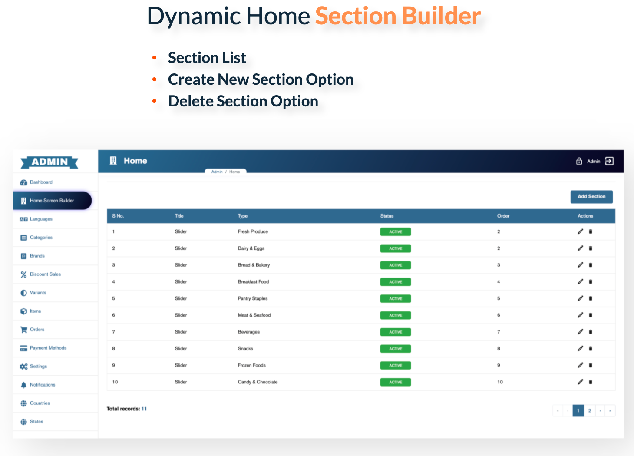Image resolution: width=634 pixels, height=456 pixels.
Task: Remove the Frozen Foods section via trash icon
Action: point(591,365)
